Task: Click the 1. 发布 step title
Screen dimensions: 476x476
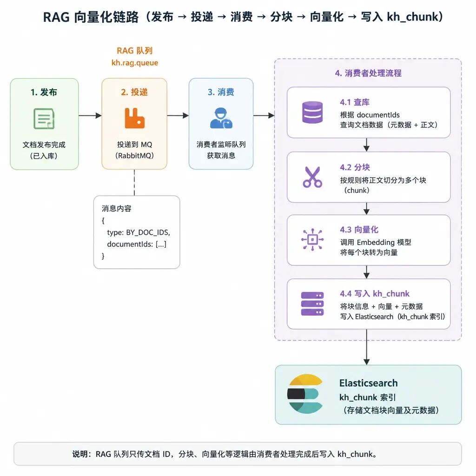Action: [x=44, y=92]
